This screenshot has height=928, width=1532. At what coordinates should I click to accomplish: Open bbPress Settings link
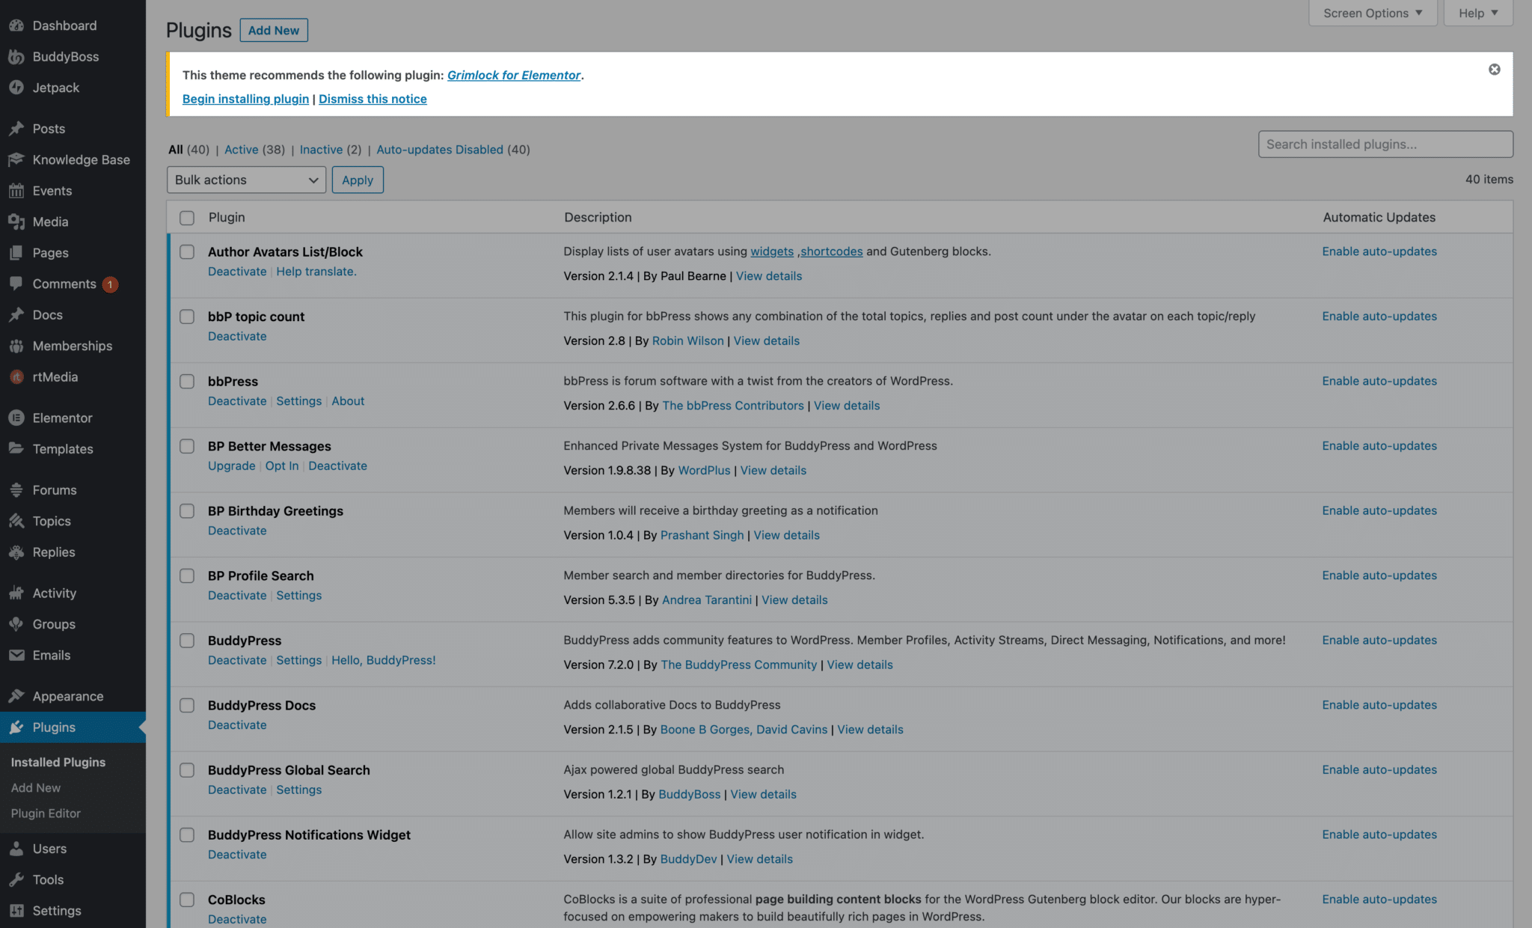(298, 401)
